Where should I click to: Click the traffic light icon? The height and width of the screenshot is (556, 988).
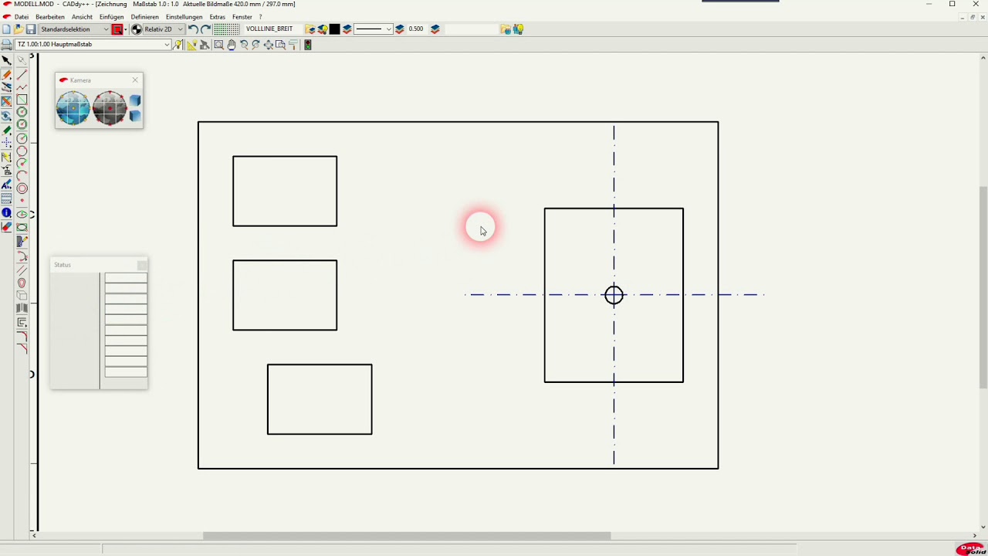pos(307,45)
